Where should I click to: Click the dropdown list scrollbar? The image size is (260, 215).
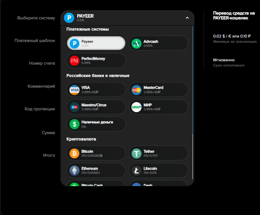(x=192, y=102)
